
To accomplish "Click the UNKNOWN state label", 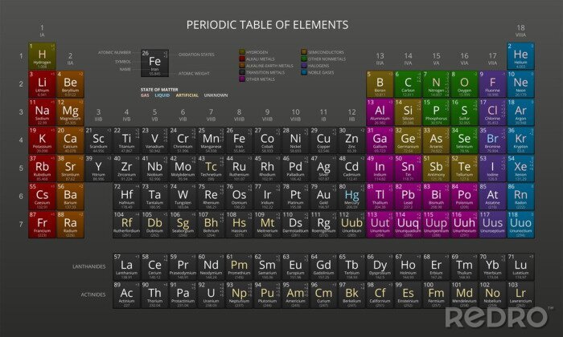I will click(x=216, y=95).
